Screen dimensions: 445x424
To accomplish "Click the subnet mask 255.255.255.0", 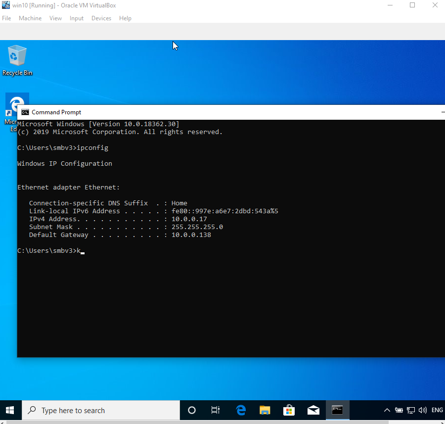I will coord(197,227).
